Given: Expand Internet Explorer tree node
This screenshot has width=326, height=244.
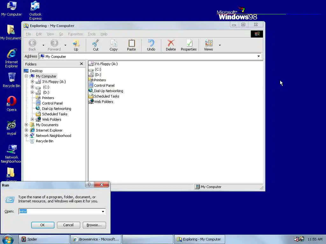Looking at the screenshot, I should tap(26, 130).
